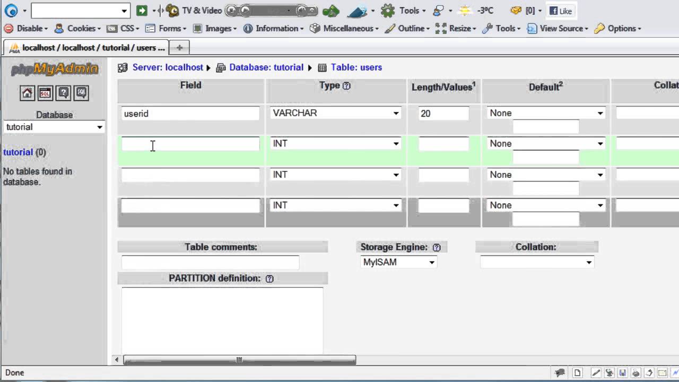This screenshot has height=382, width=679.
Task: Open the Forms menu
Action: pos(166,29)
